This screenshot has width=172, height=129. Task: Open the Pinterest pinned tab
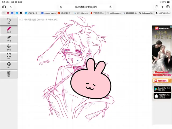pos(8,13)
